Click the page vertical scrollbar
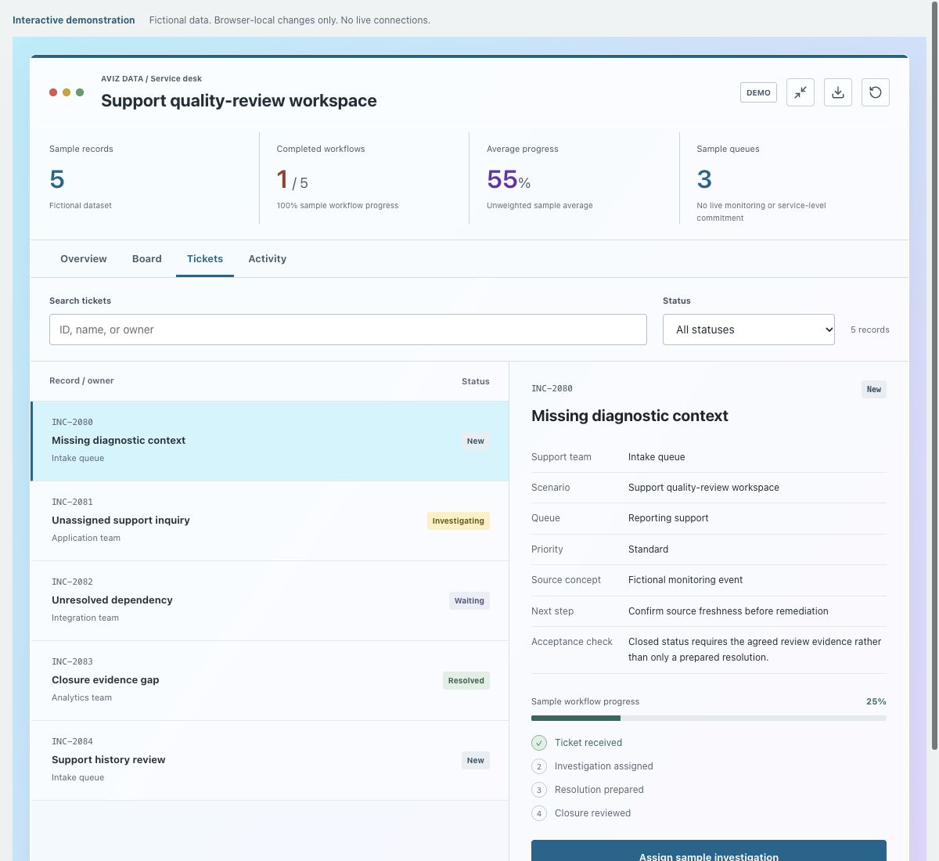 tap(934, 376)
